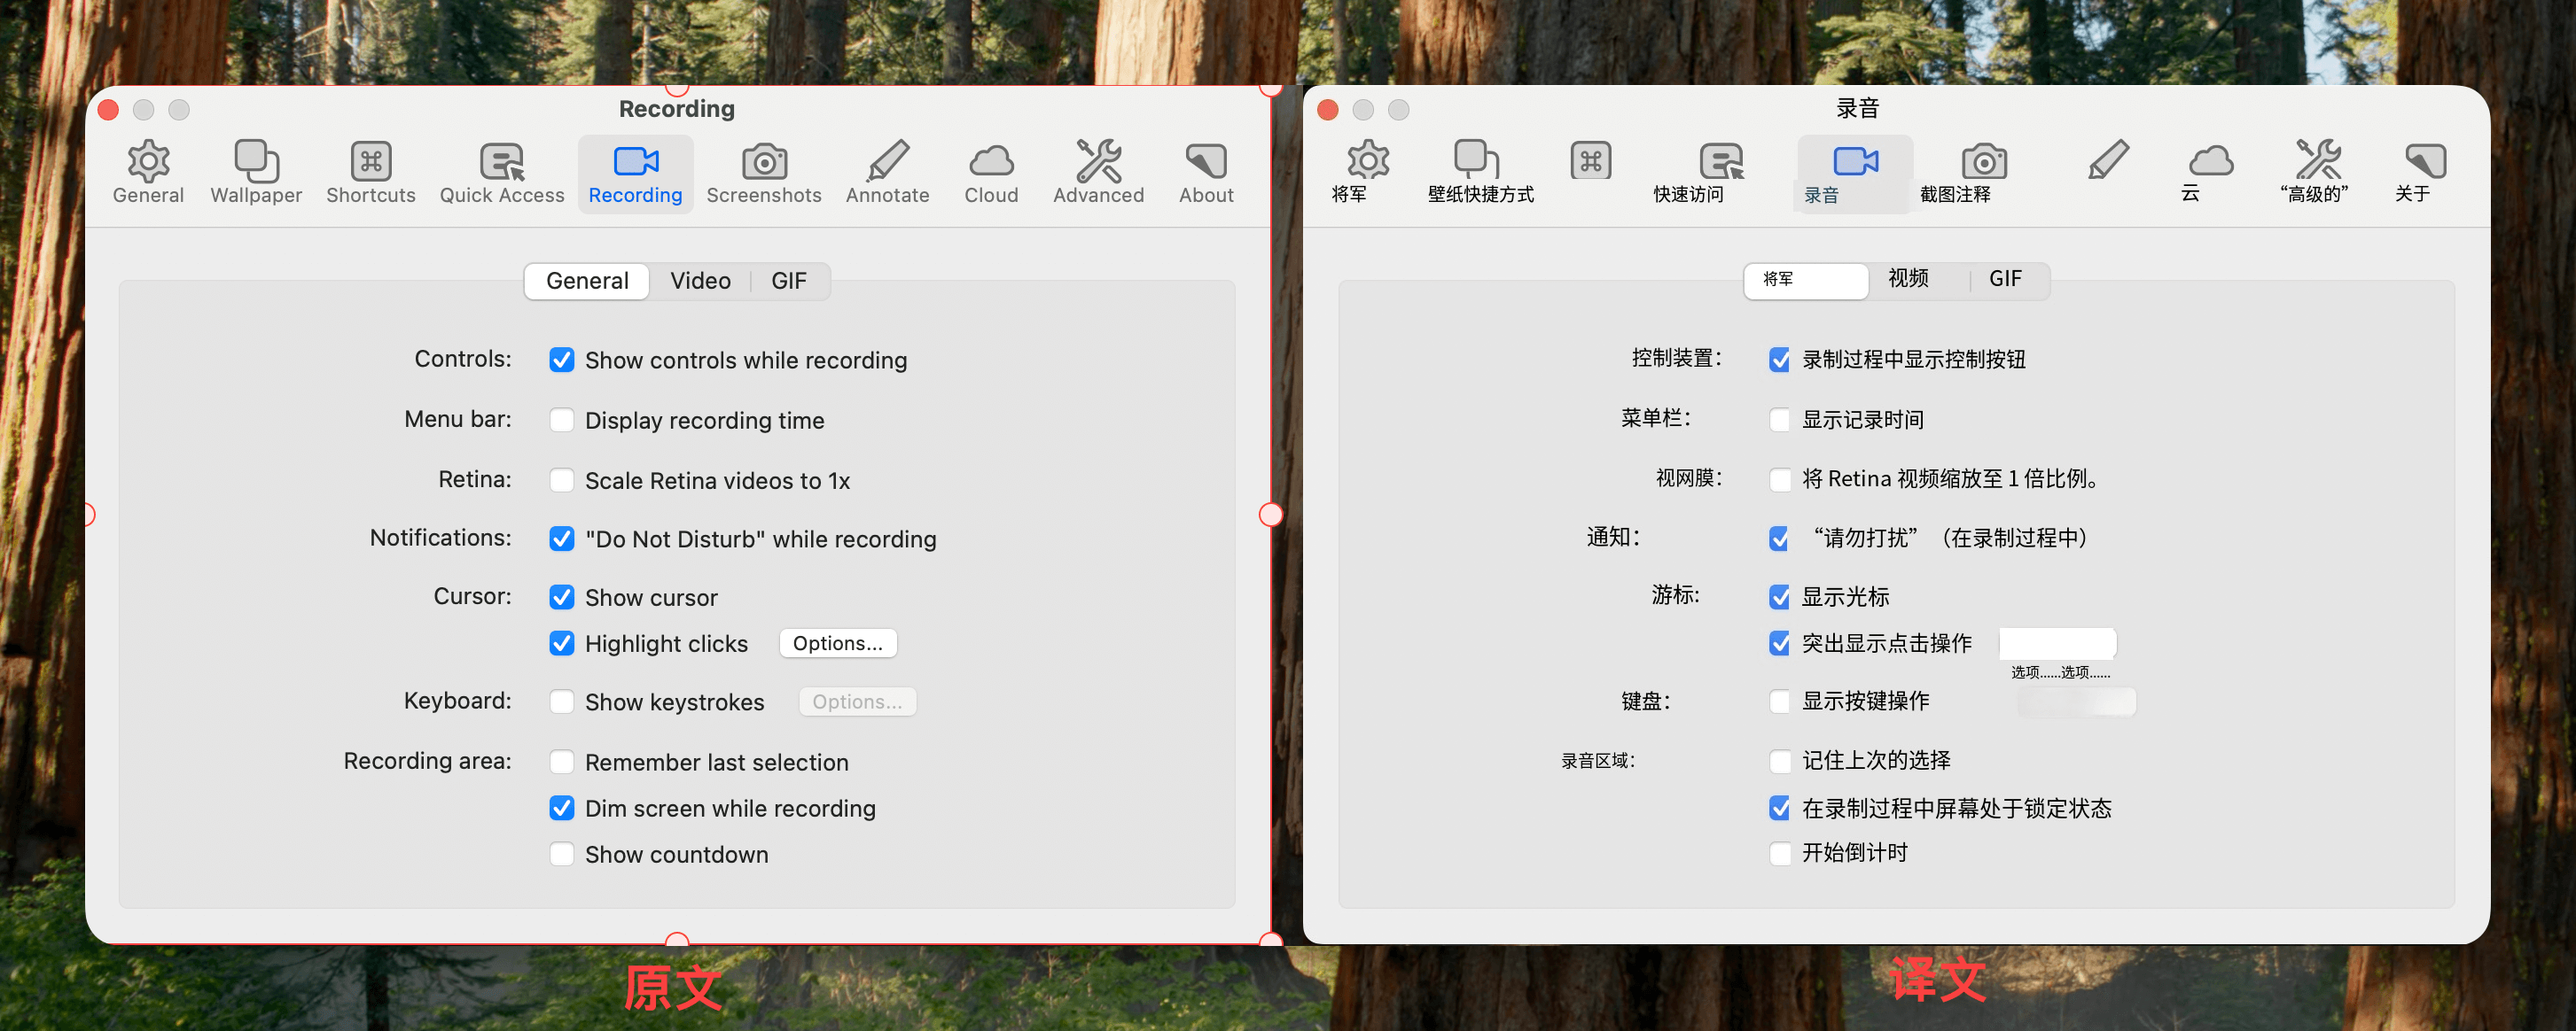
Task: Switch to the GIF tab
Action: click(x=788, y=281)
